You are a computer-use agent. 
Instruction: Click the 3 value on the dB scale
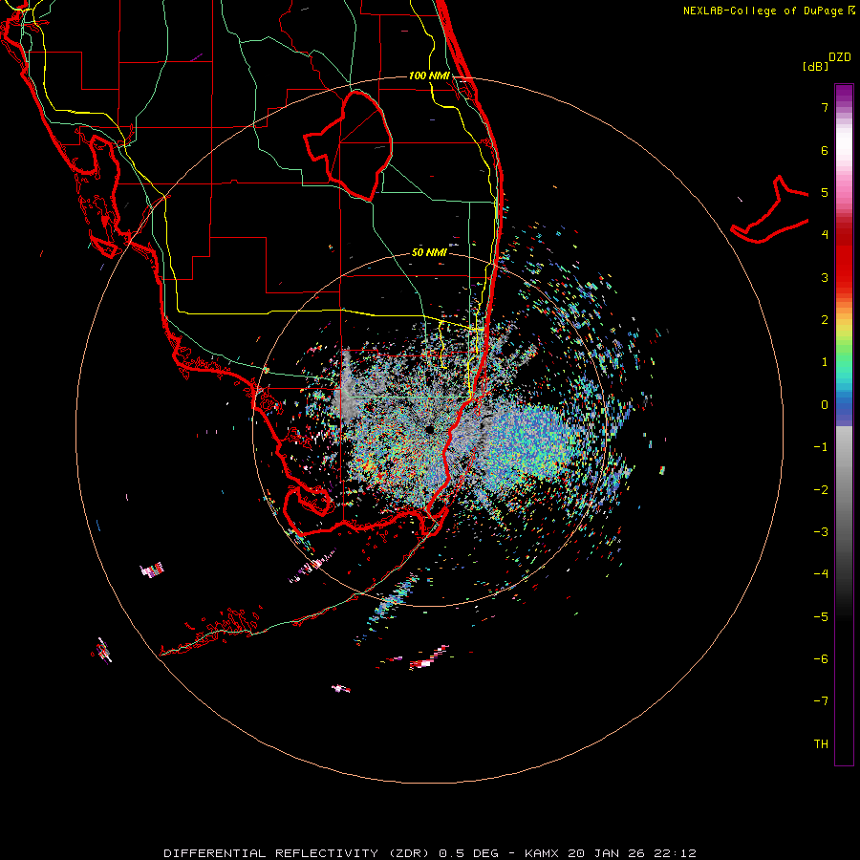point(825,277)
